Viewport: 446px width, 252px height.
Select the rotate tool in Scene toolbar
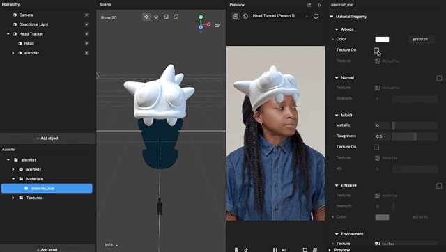click(x=156, y=17)
